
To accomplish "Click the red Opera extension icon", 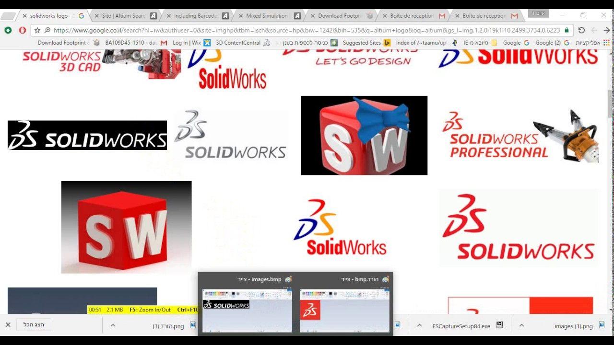I will click(22, 30).
